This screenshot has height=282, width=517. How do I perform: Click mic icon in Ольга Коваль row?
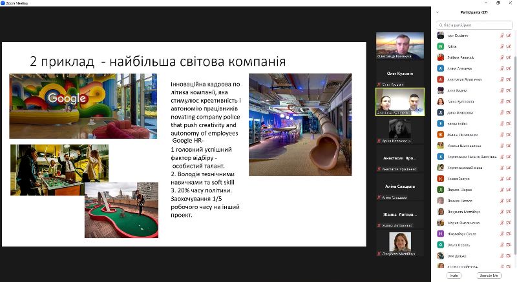point(502,245)
